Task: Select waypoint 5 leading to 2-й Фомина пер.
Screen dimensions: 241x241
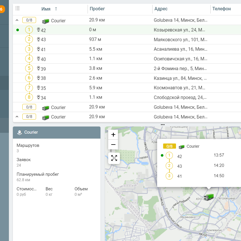Action: pyautogui.click(x=29, y=68)
